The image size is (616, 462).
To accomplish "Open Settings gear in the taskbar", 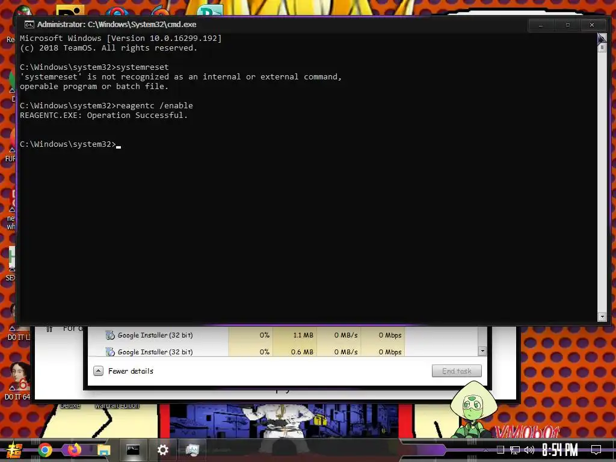I will (162, 450).
